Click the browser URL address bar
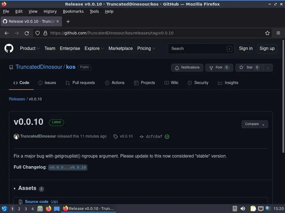Screen dimensions: 285x213 pyautogui.click(x=152, y=33)
